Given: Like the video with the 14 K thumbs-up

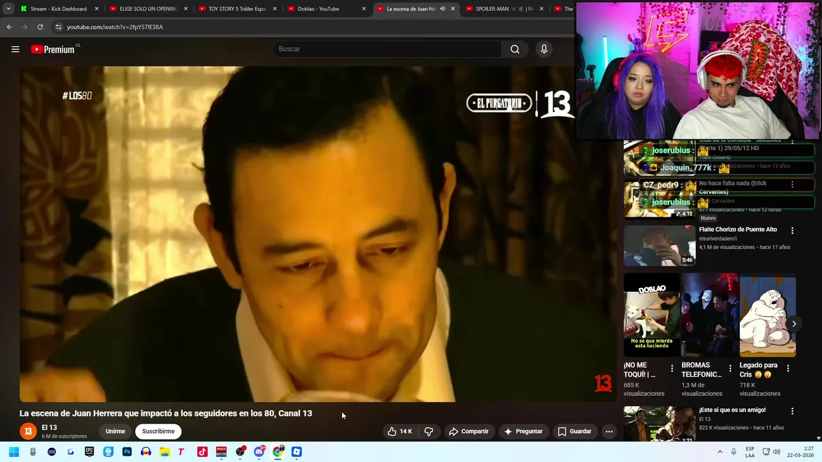Looking at the screenshot, I should coord(399,431).
